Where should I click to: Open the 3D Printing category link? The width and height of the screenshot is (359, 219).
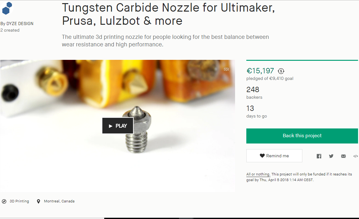19,201
